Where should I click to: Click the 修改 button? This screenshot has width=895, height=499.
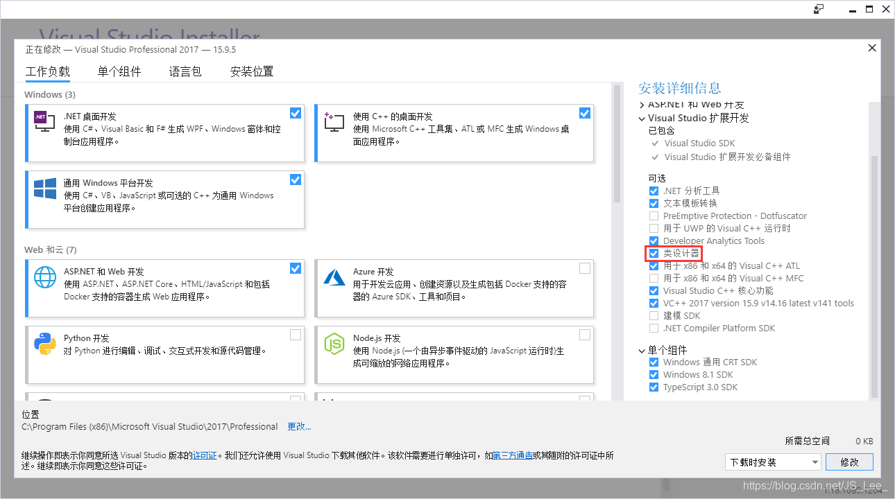point(849,462)
